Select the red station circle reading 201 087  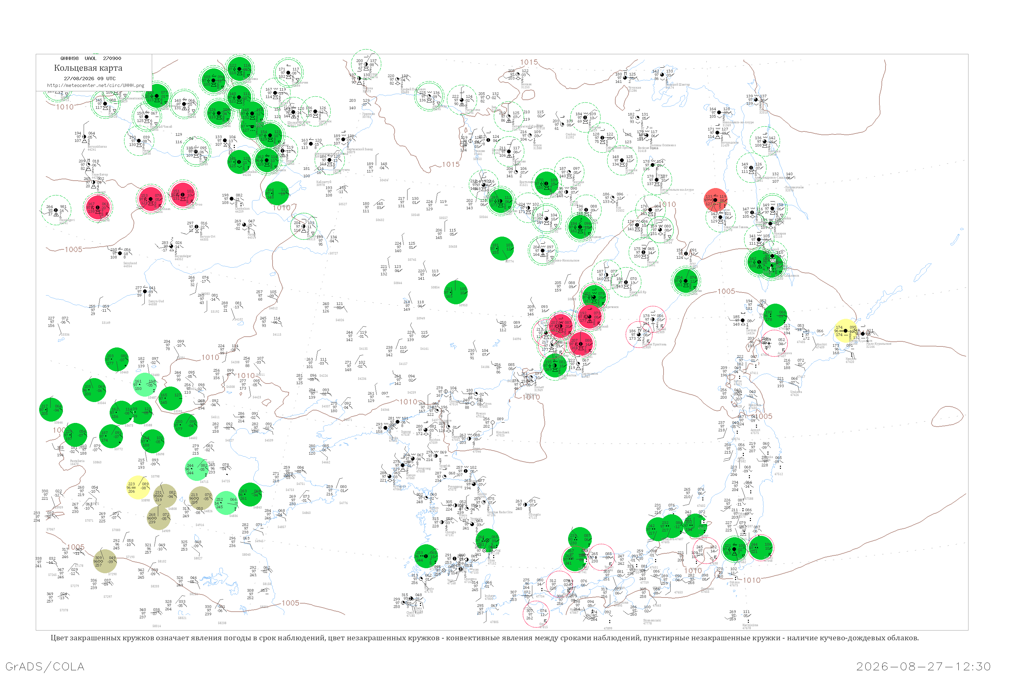pos(561,326)
